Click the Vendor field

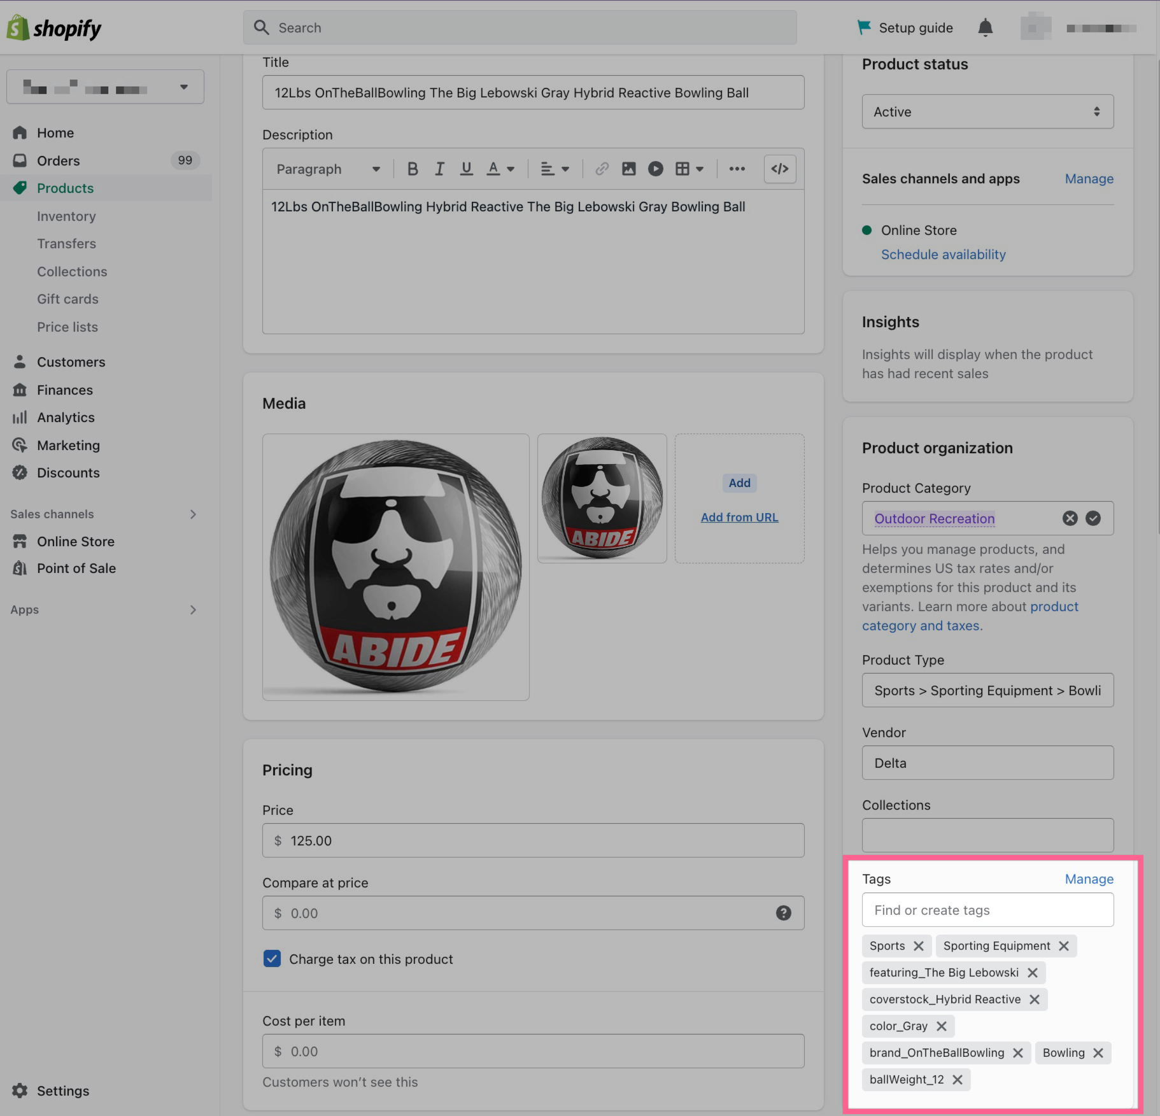click(987, 763)
